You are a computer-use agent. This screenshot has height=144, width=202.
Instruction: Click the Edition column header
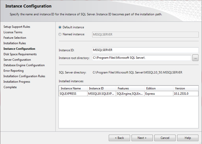[x=159, y=88]
